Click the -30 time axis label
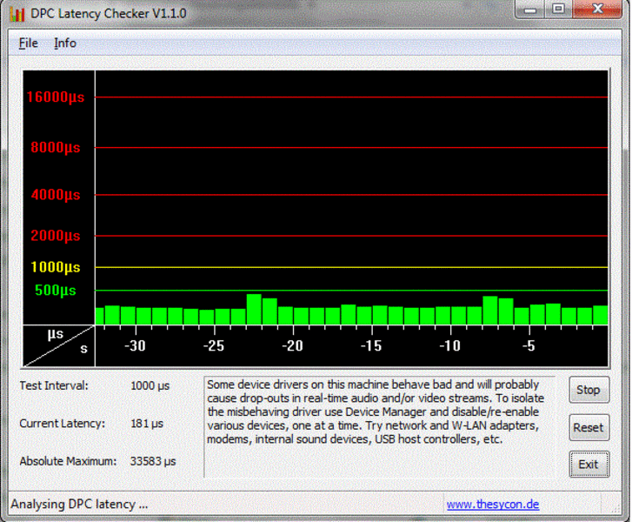 [x=135, y=345]
